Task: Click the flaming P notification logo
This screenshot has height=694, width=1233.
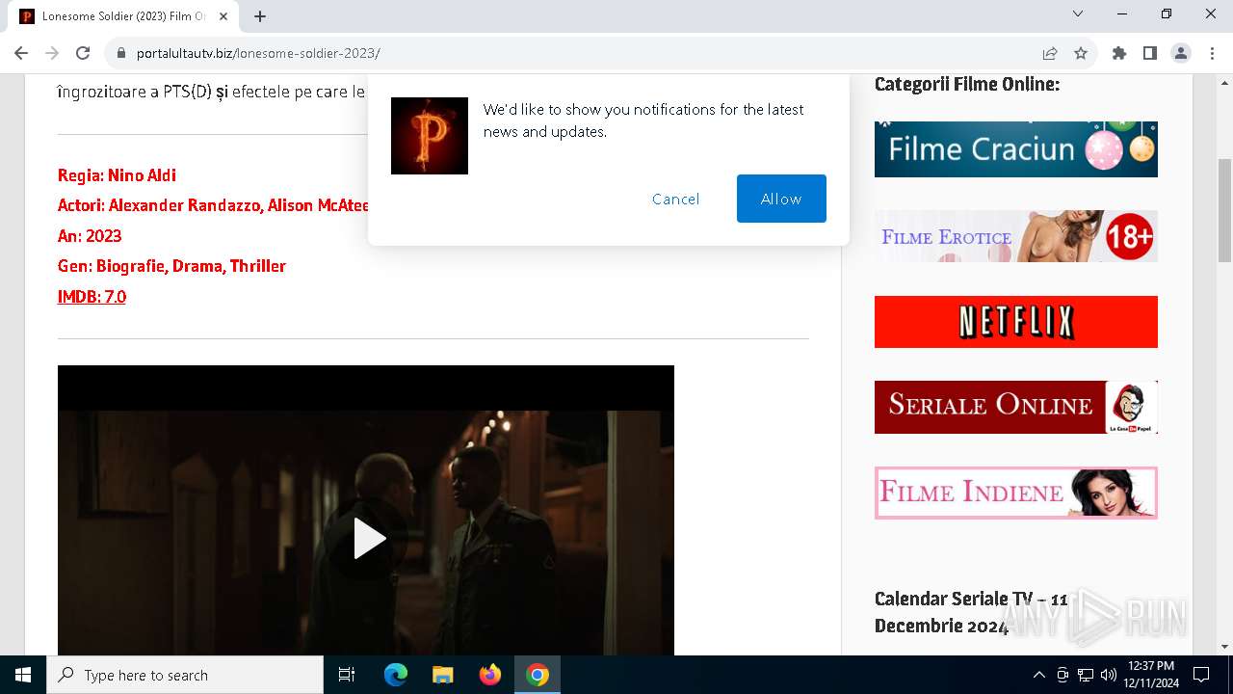Action: point(430,136)
